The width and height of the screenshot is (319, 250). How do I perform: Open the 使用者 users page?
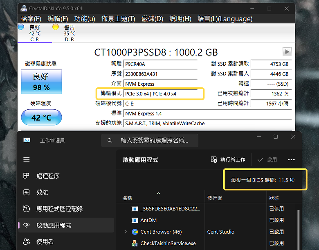66,242
